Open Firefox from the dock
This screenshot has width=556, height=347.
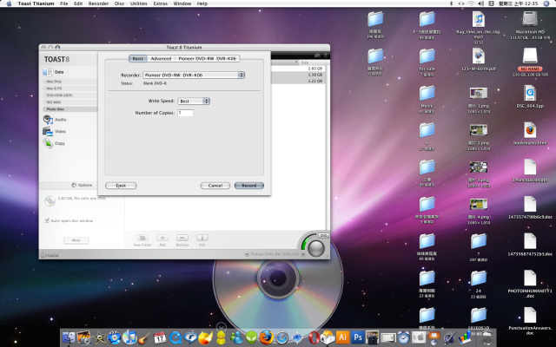pos(267,337)
